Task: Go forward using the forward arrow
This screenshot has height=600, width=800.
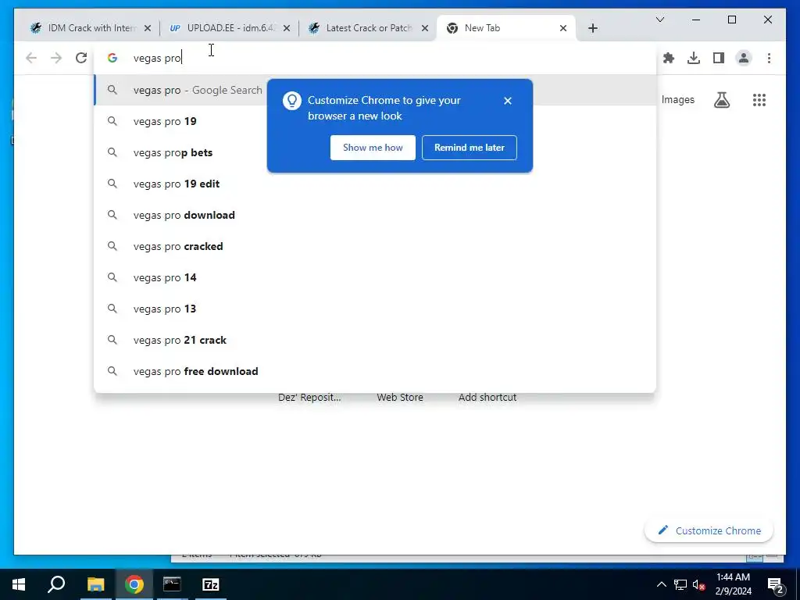Action: click(56, 58)
